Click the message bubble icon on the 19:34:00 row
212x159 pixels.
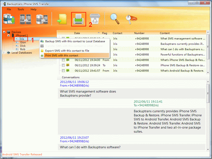coord(68,60)
